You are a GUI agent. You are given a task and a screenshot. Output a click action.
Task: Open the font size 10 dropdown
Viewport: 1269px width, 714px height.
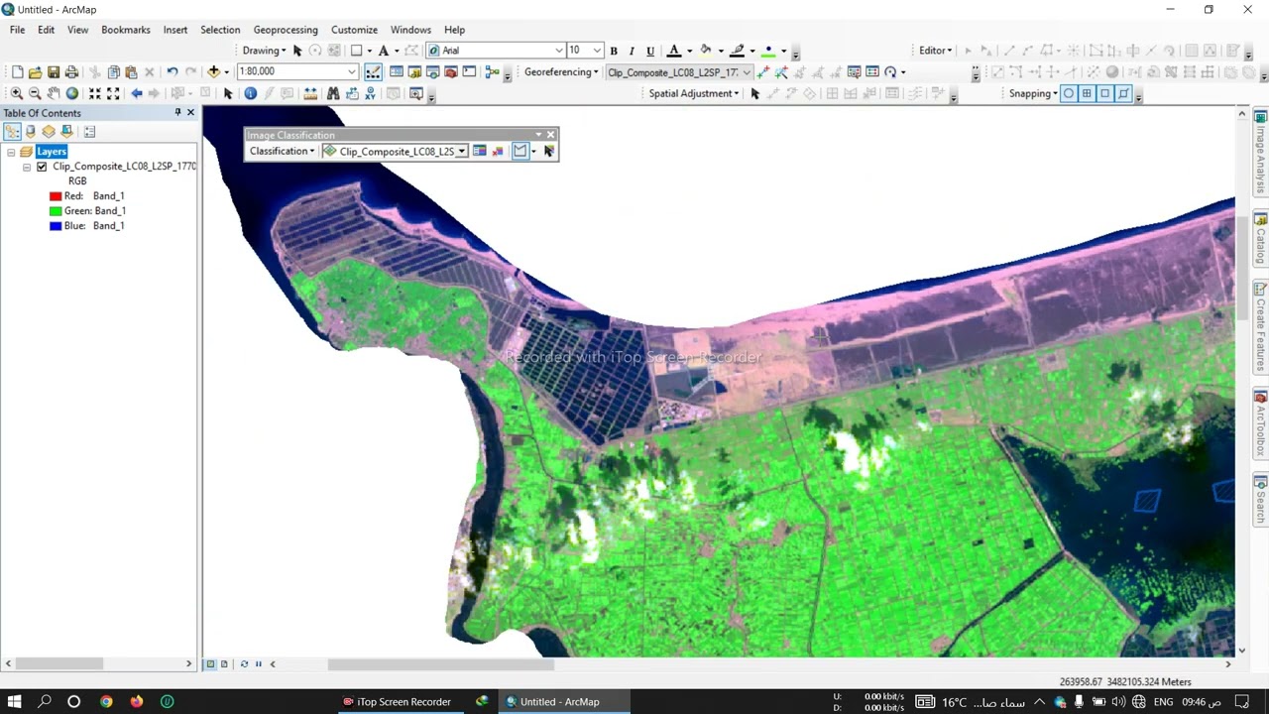597,51
